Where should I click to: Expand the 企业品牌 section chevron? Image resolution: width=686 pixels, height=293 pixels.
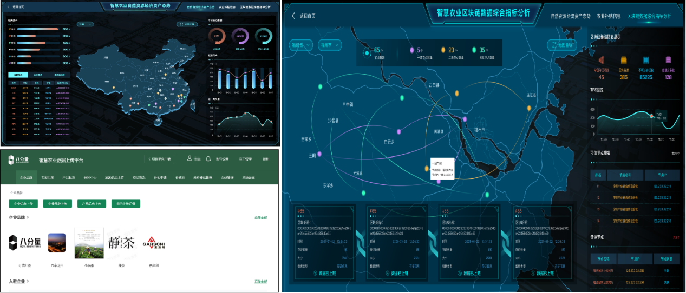pos(28,218)
